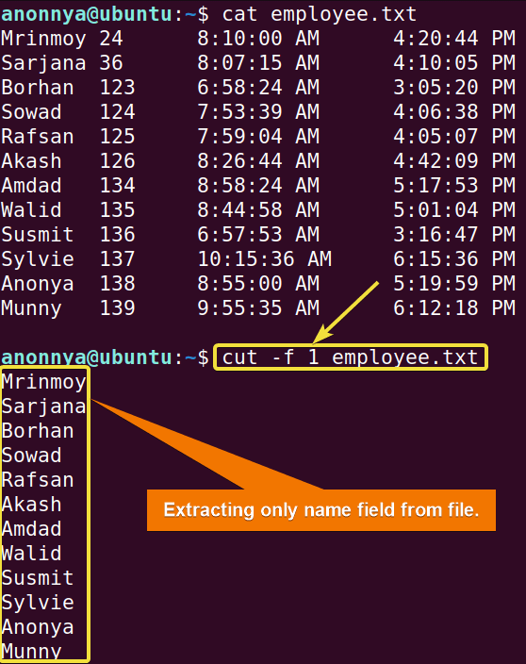Select the name Mrinmoy in the row with 24
Screen dimensions: 526x664
(x=43, y=39)
